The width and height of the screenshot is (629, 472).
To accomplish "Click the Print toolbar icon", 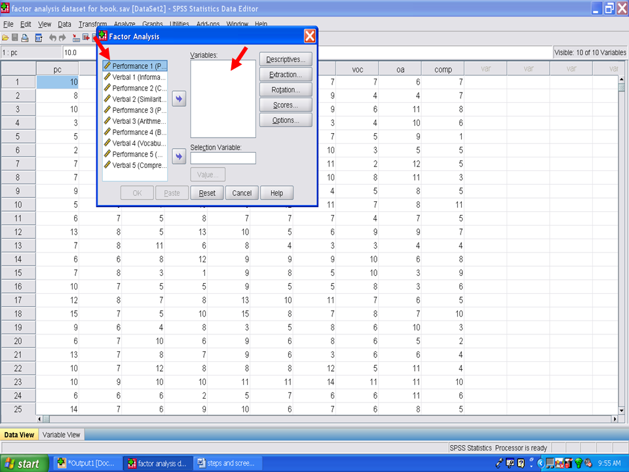I will [x=24, y=37].
